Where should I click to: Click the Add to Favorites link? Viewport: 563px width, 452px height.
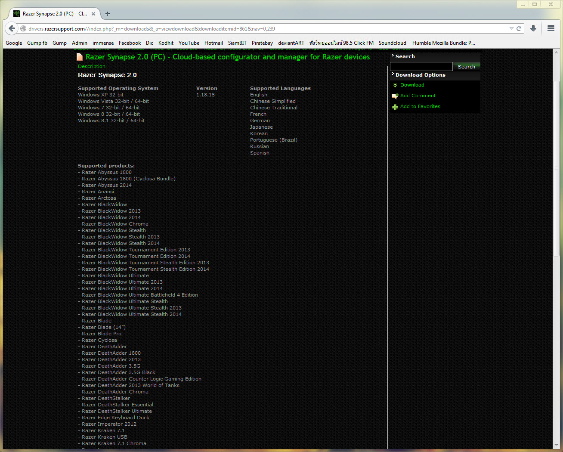pos(420,106)
